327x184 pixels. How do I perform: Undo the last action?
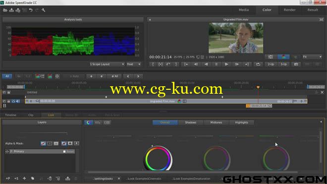pyautogui.click(x=31, y=10)
